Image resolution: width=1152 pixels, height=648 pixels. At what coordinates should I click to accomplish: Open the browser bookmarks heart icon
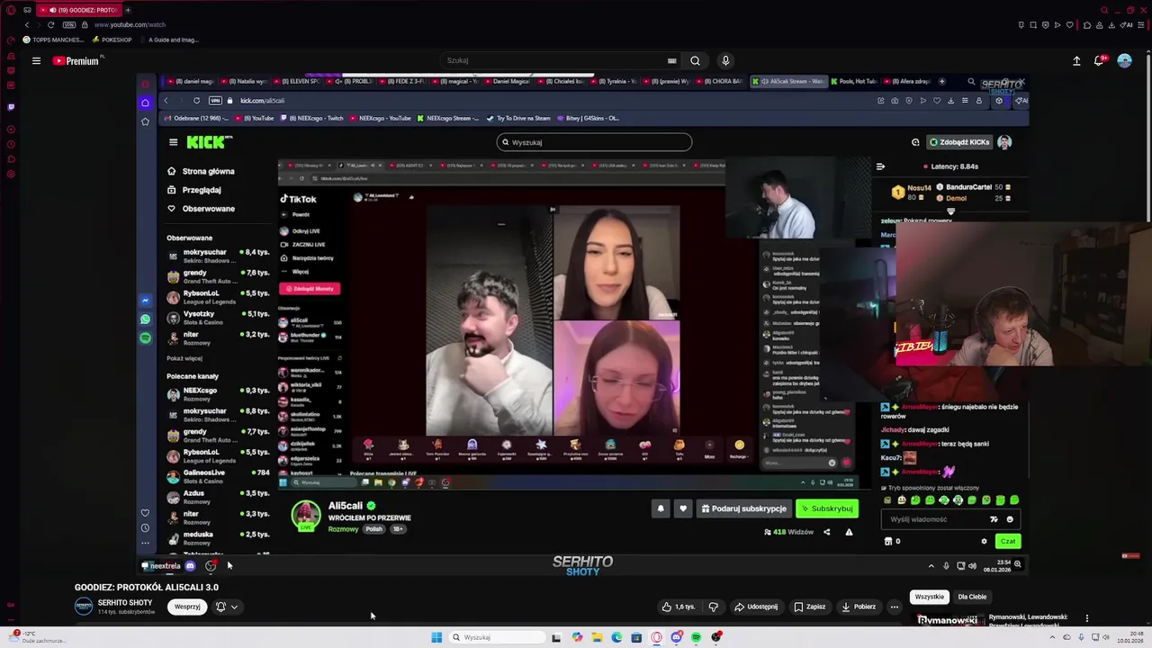click(x=1070, y=24)
